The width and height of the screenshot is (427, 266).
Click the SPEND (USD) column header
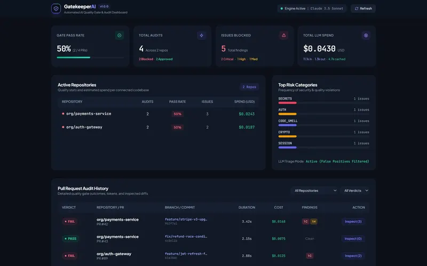pos(244,102)
